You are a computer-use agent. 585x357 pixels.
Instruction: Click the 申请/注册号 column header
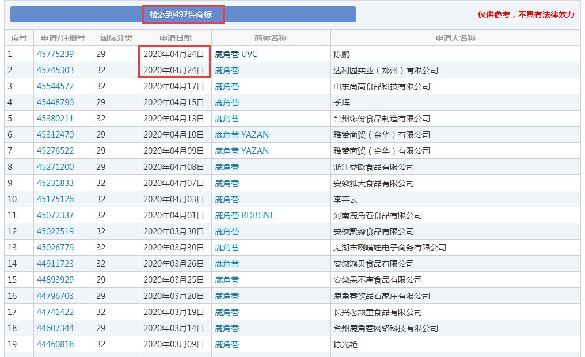click(x=63, y=38)
